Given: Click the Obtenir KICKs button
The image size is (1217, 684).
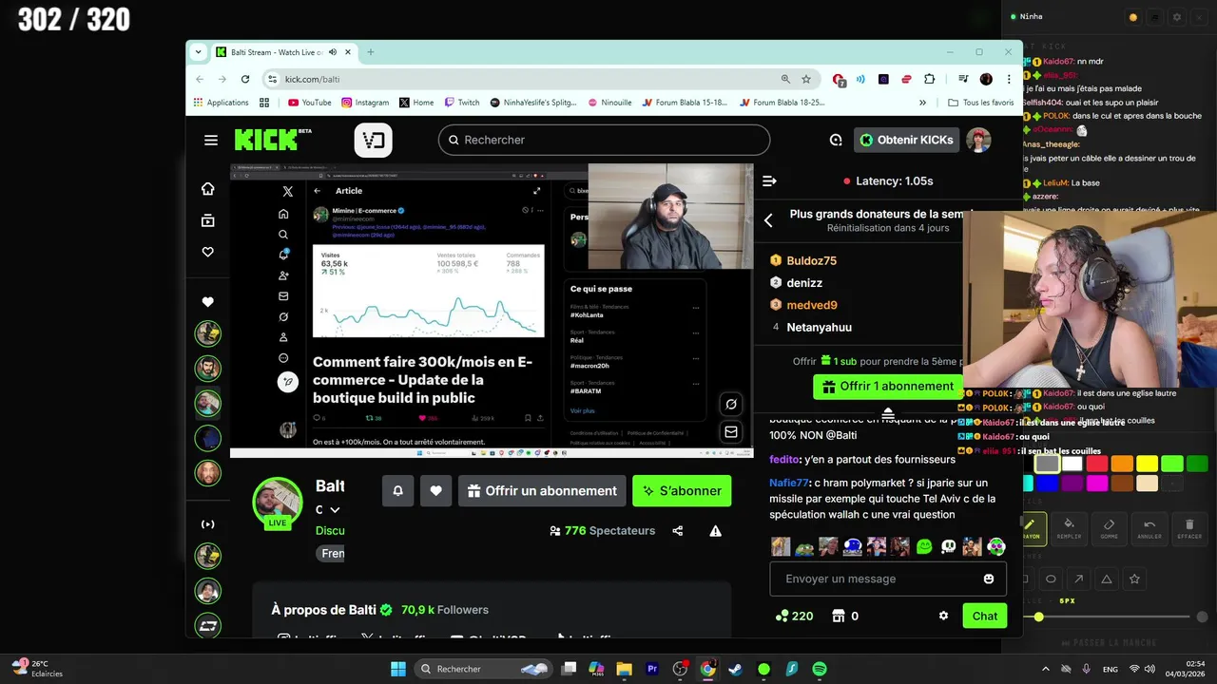Looking at the screenshot, I should 906,140.
